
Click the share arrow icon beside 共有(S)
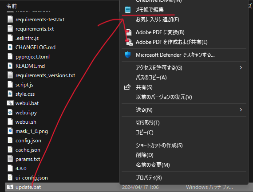127,87
